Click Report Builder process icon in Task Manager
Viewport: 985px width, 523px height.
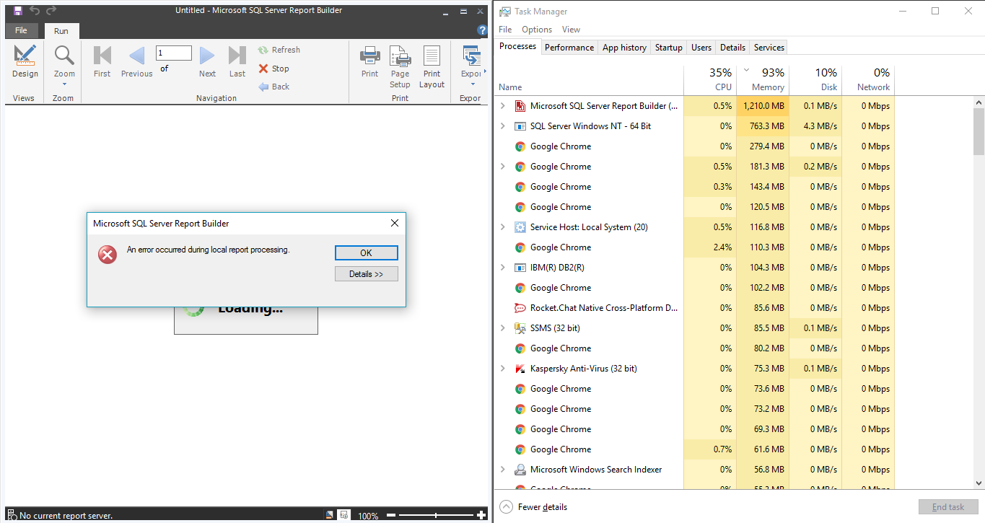tap(520, 106)
